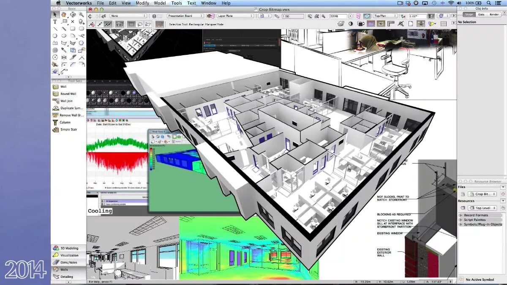
Task: Open the Top/Plan view dropdown
Action: (x=385, y=16)
